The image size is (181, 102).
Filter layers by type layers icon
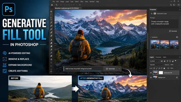click(167, 61)
